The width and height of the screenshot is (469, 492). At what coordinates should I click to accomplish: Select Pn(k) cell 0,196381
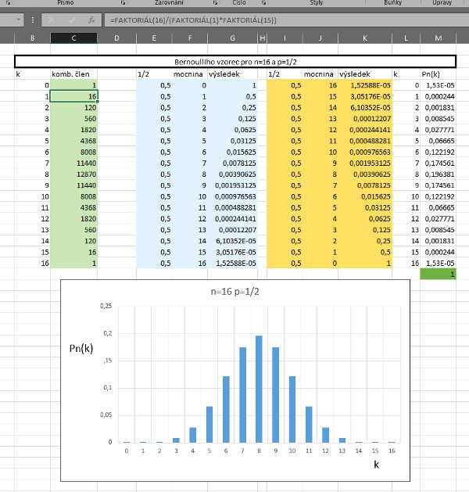coord(438,174)
